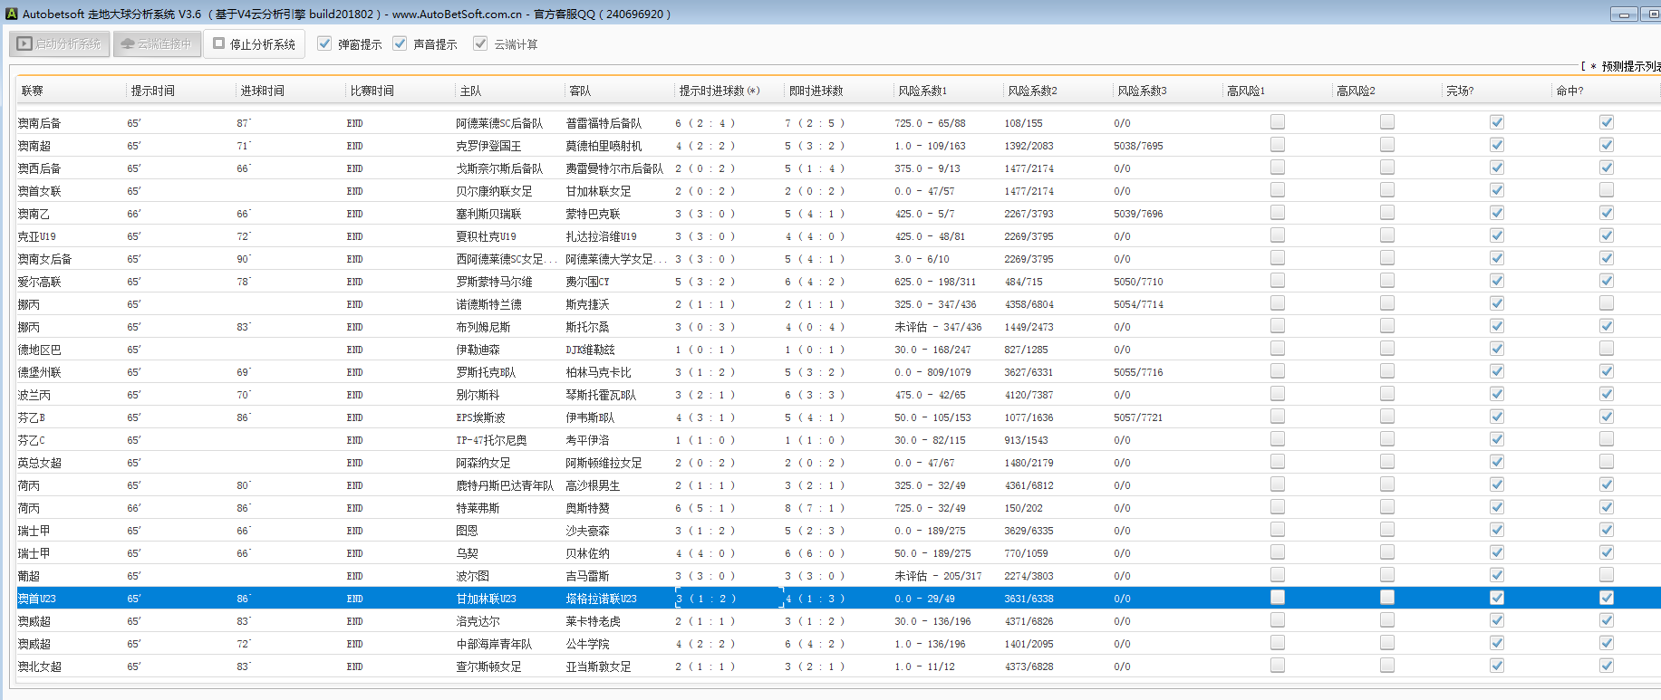The image size is (1661, 700).
Task: Minimize the Autobetsoft window
Action: [1623, 14]
